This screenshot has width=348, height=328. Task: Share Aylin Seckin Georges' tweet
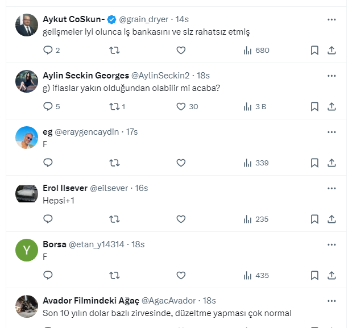332,106
